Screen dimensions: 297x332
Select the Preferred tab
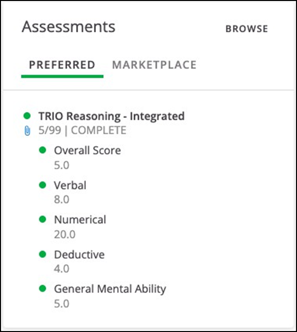[x=62, y=65]
